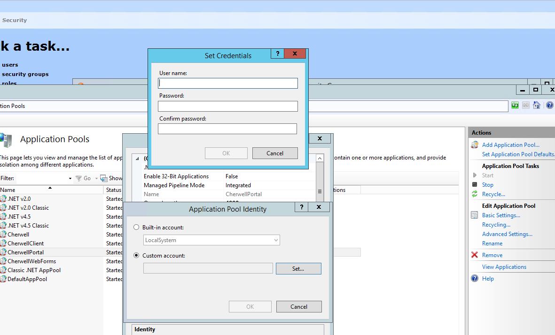555x335 pixels.
Task: Click the red Remove X icon
Action: click(x=475, y=255)
